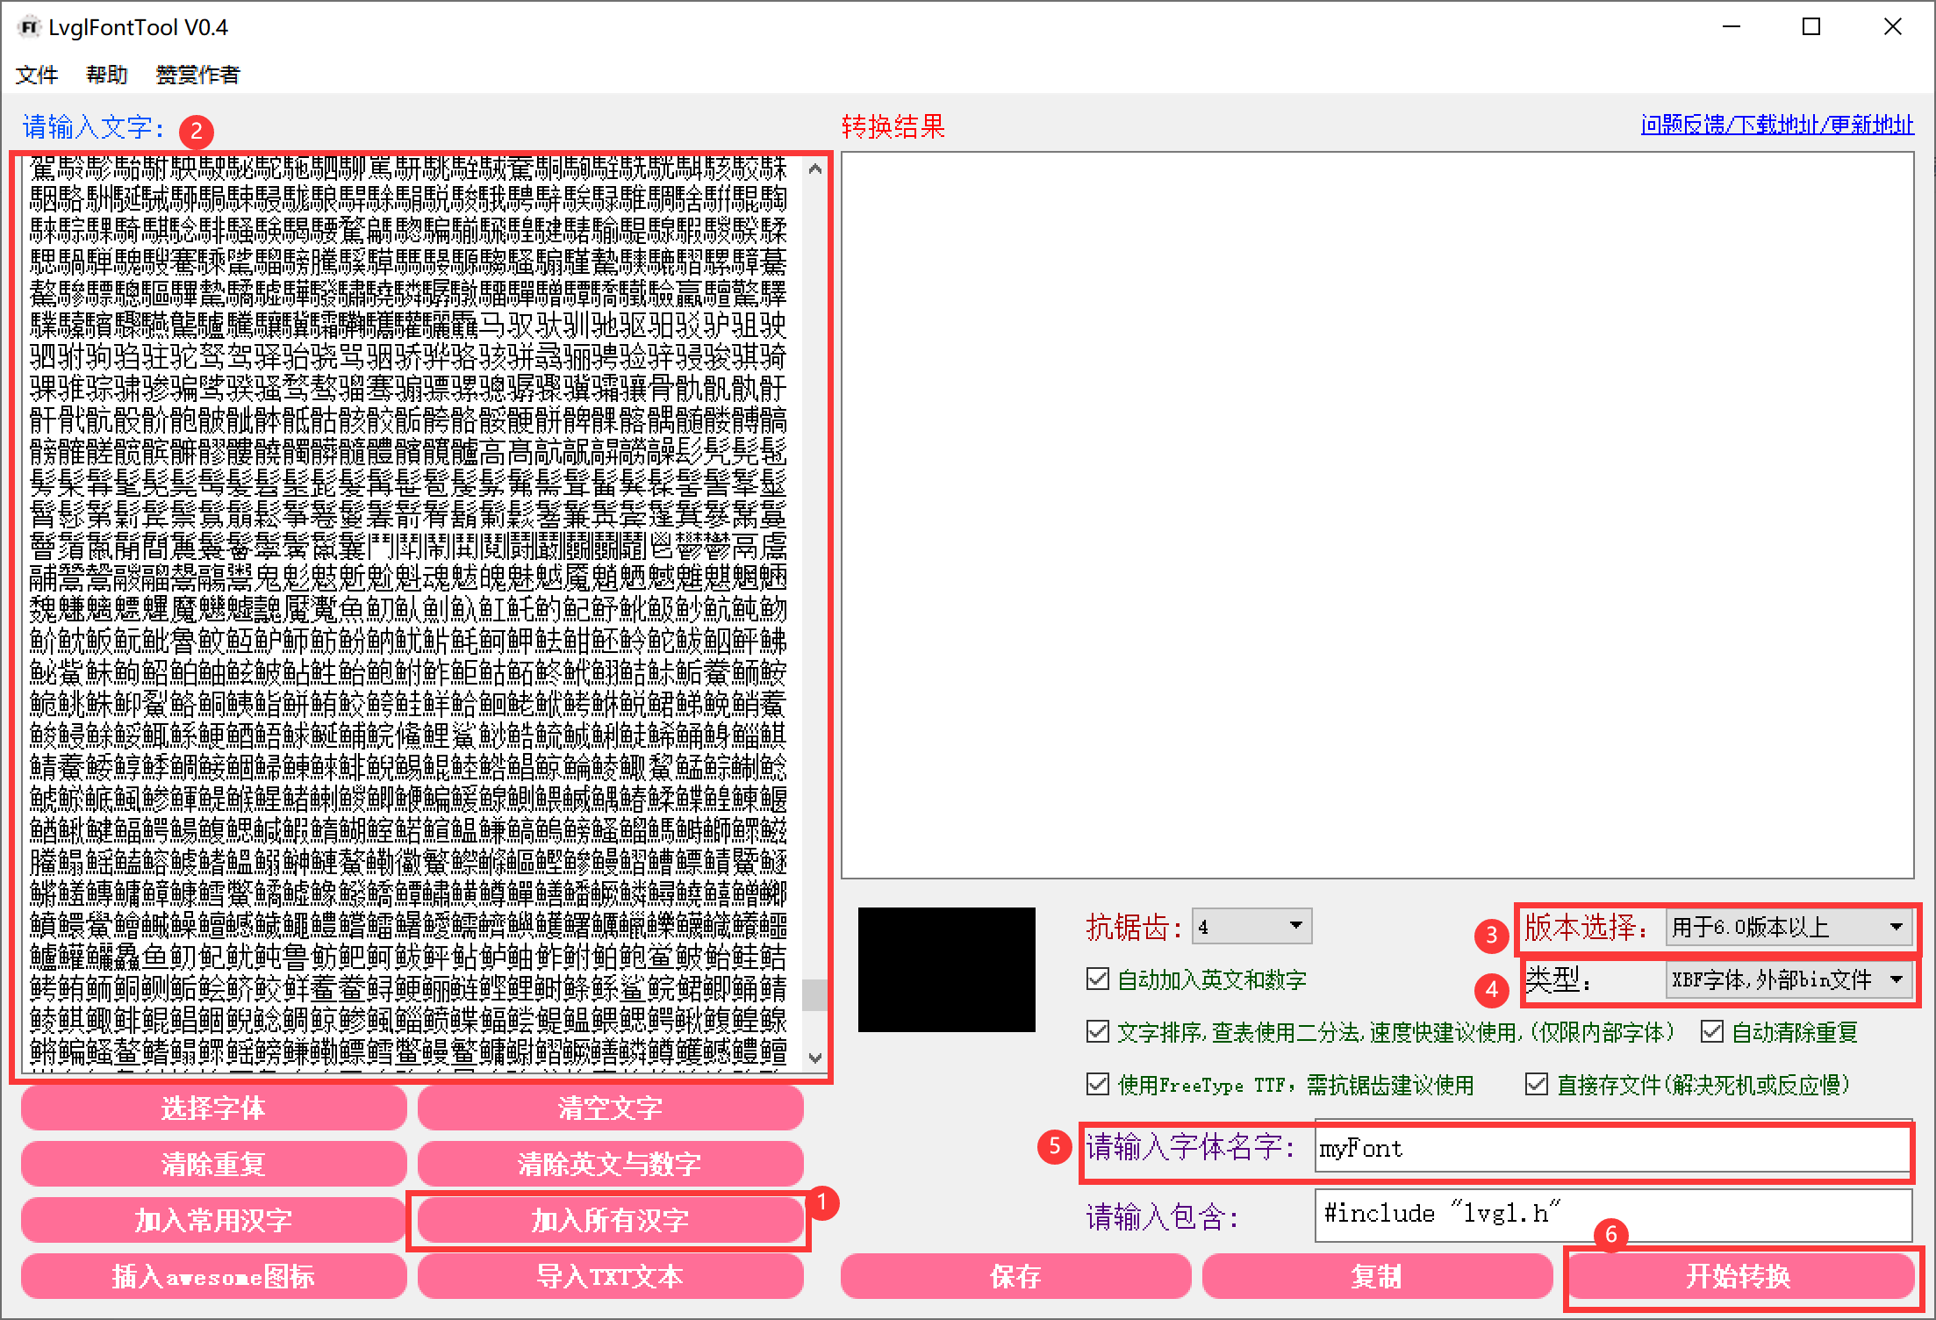Click the LvglFontTool app icon in title bar
Image resolution: width=1936 pixels, height=1320 pixels.
coord(29,27)
